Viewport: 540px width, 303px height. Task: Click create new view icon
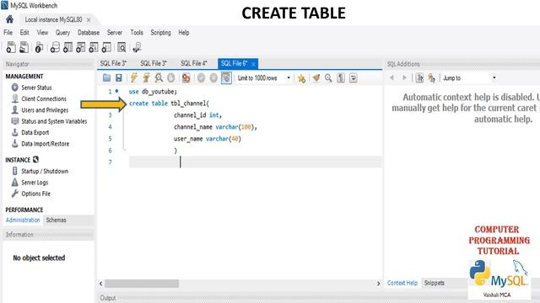click(81, 47)
